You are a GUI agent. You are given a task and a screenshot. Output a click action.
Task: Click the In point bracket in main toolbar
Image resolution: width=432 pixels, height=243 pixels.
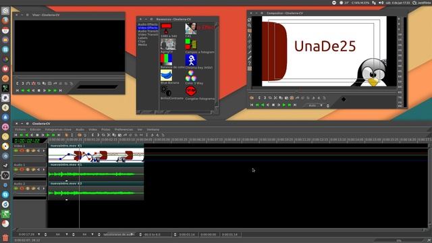coord(93,135)
